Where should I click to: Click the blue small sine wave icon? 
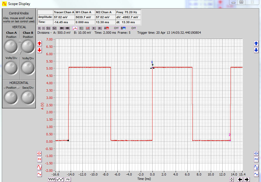coord(256,174)
